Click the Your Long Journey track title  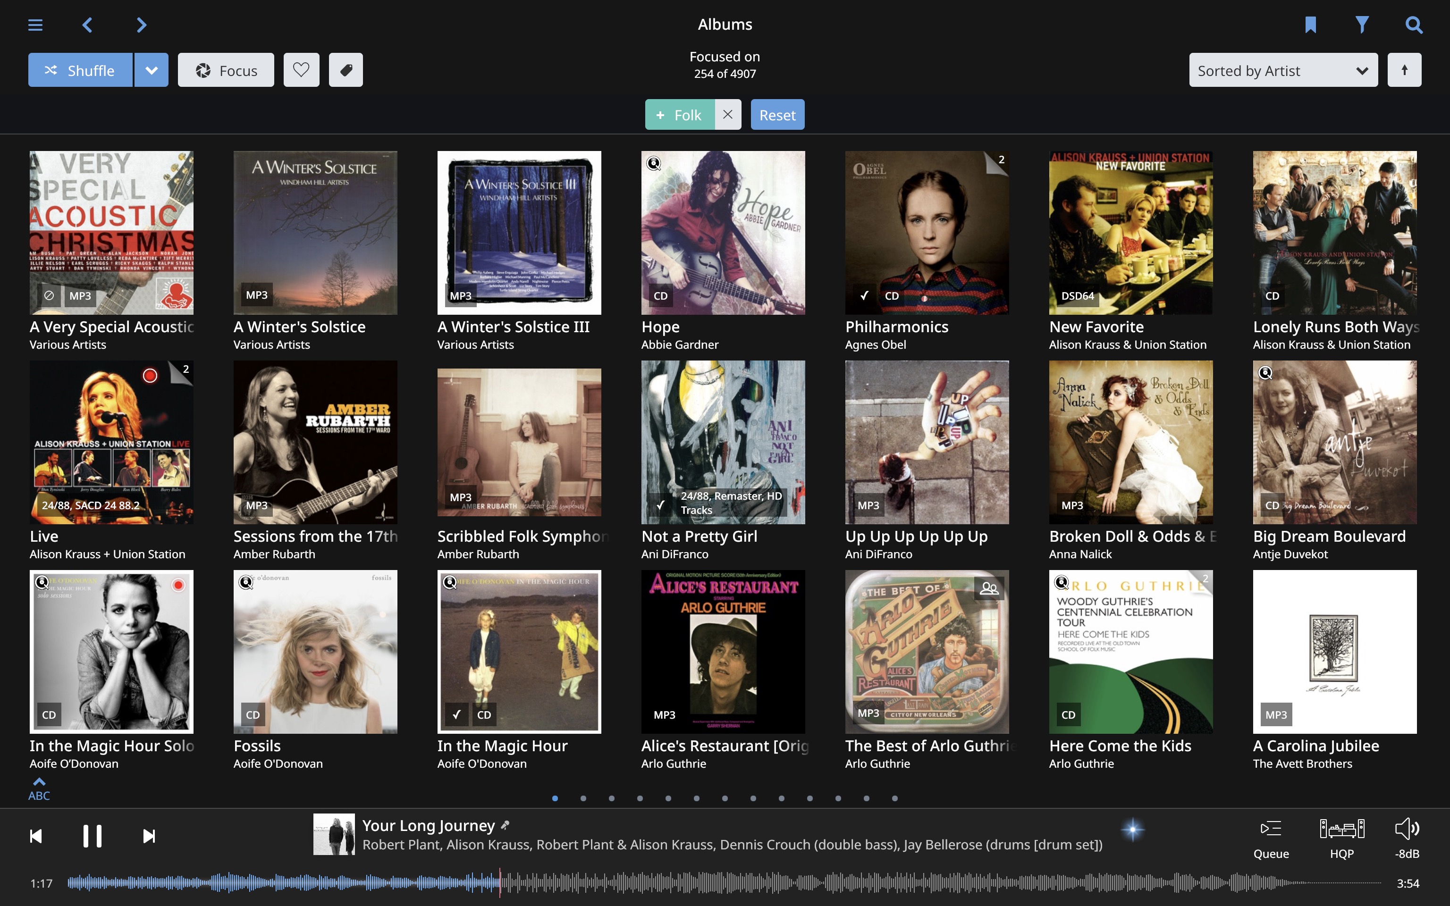click(x=429, y=826)
